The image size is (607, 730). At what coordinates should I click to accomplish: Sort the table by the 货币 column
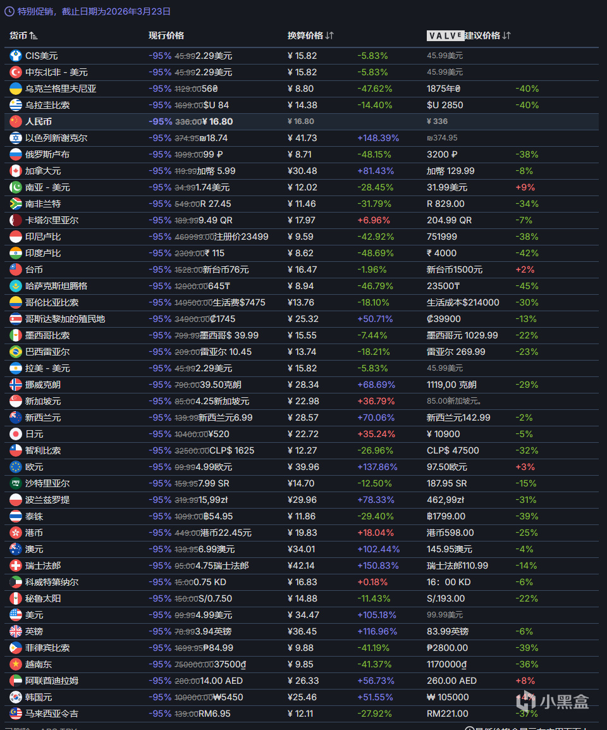coord(23,35)
